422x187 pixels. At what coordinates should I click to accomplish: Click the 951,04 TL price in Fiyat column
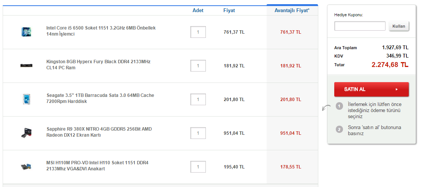click(x=234, y=133)
